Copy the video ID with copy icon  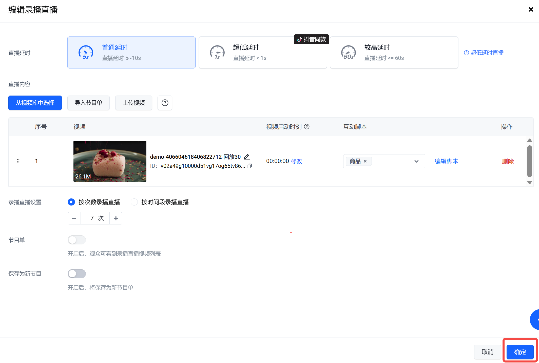coord(250,166)
